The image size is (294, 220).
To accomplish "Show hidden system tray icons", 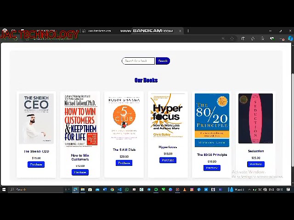I will (249, 189).
